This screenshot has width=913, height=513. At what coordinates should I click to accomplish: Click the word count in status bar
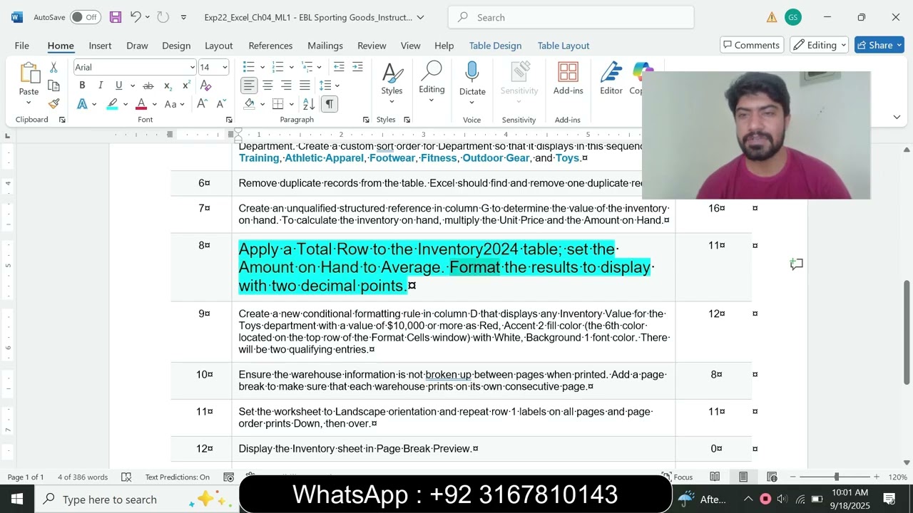[83, 477]
